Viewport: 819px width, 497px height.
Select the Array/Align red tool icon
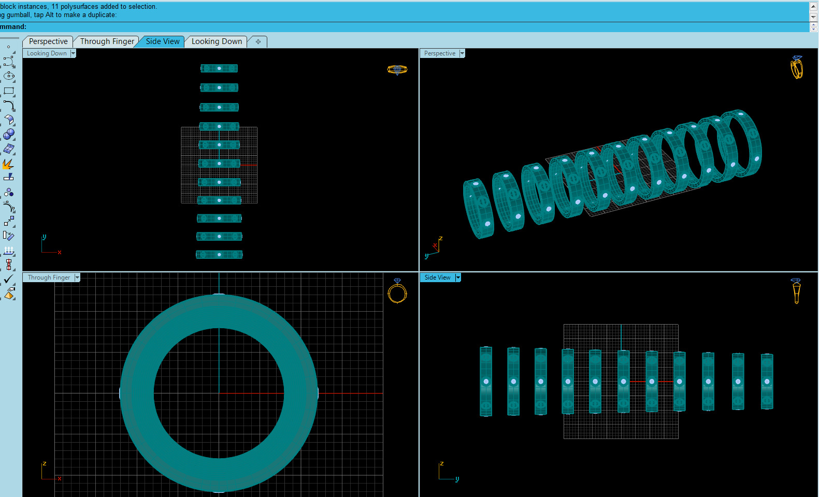(x=9, y=265)
